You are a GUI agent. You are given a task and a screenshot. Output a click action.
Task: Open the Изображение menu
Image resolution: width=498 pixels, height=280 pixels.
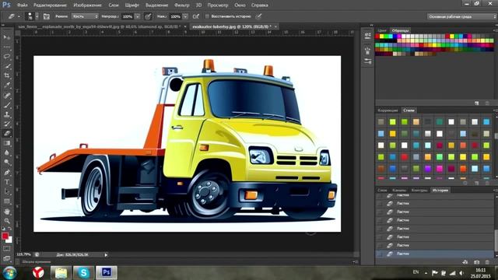coord(87,5)
